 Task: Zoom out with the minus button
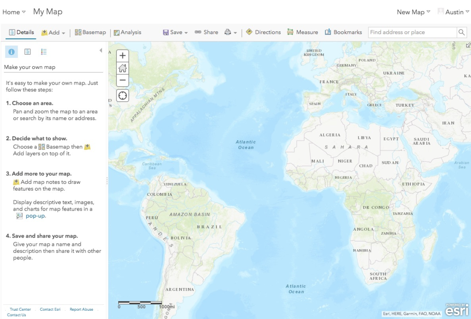click(x=123, y=80)
